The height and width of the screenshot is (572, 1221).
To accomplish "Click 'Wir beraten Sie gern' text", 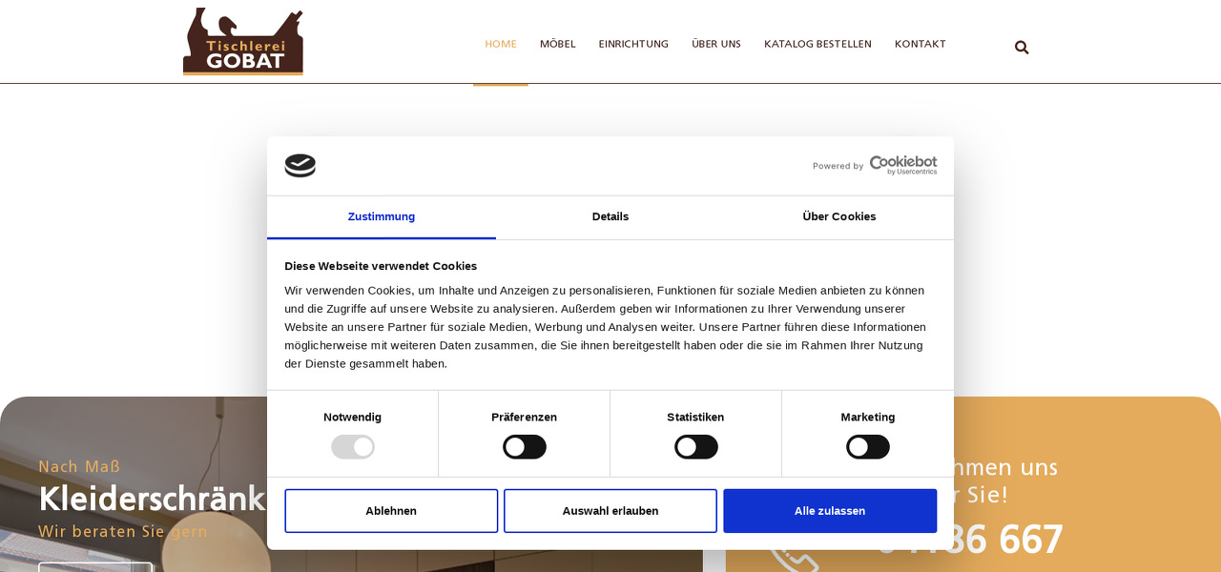I will click(x=123, y=532).
